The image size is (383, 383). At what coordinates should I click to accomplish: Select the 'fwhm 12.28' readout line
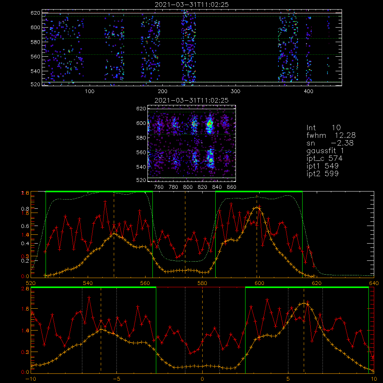(331, 135)
